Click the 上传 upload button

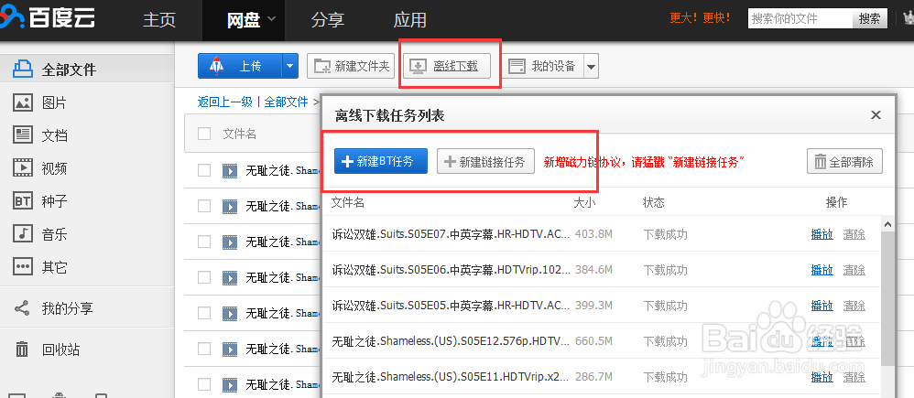click(x=240, y=66)
